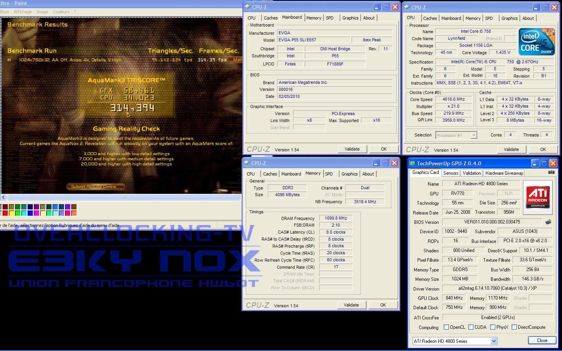Click the Bus Speed 219.9 MHz value

[x=454, y=113]
